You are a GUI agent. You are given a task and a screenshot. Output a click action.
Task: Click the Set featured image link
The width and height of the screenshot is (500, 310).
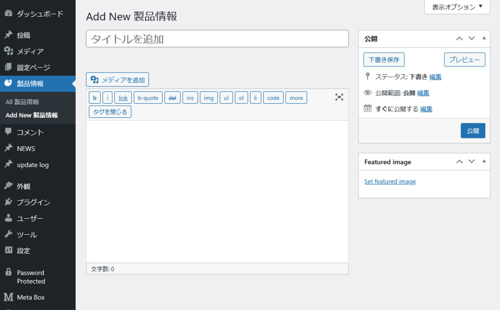click(x=390, y=181)
